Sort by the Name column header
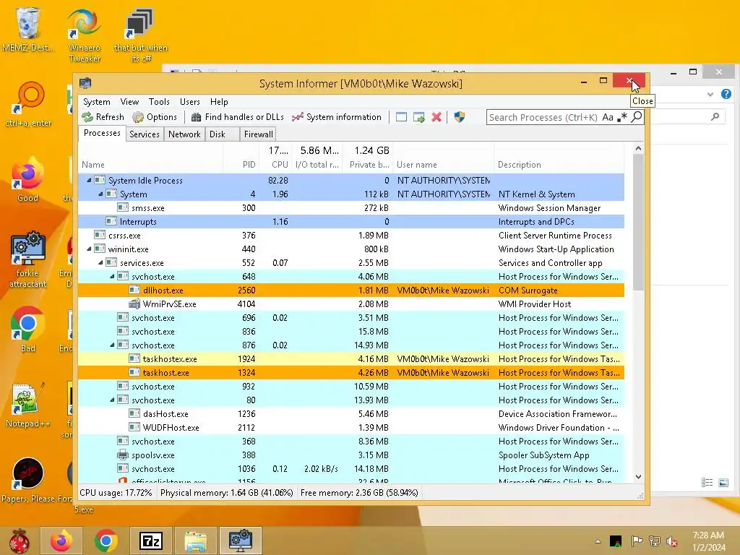 [150, 165]
